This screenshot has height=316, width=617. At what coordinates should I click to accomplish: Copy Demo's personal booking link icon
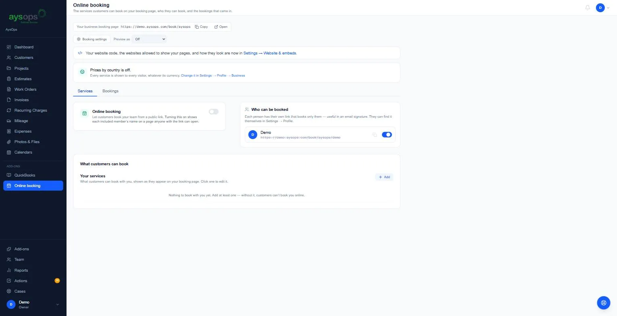pyautogui.click(x=375, y=135)
